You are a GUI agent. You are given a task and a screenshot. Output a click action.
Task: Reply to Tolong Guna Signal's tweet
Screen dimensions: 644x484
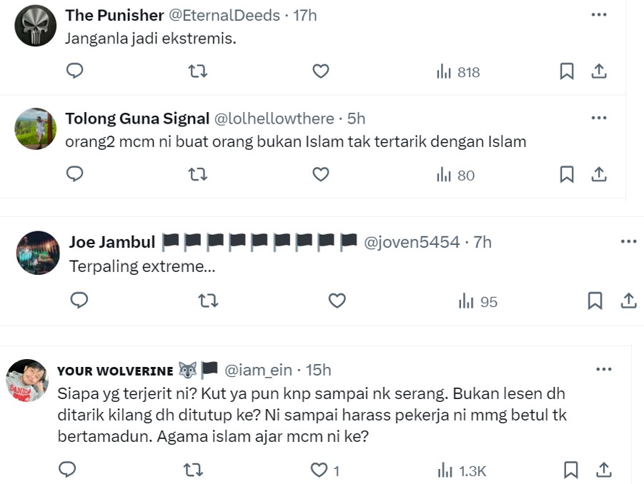[x=75, y=174]
